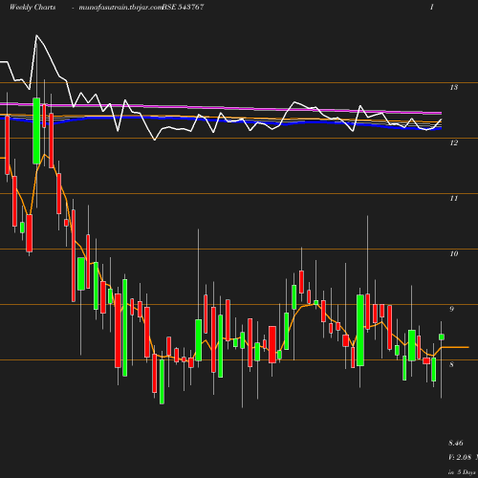Click the price axis label 10
This screenshot has width=478, height=478.
[x=454, y=253]
